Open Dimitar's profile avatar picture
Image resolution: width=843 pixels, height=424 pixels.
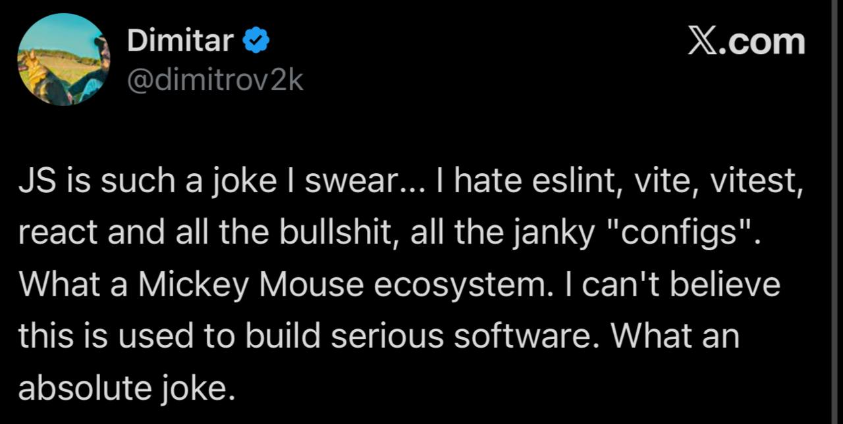point(63,61)
